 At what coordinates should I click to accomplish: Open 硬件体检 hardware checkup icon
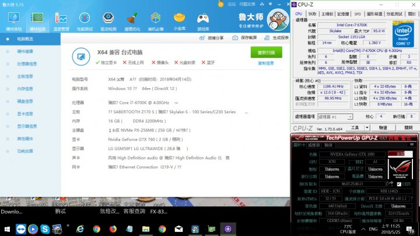coord(13,22)
